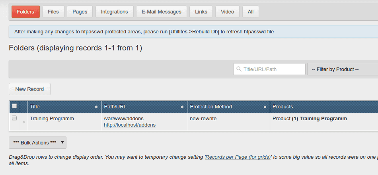Viewport: 378px width, 175px height.
Task: Click the row drag handle icon
Action: [23, 122]
